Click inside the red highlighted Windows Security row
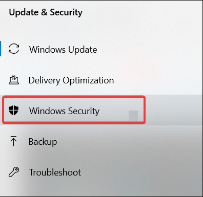 click(x=74, y=110)
